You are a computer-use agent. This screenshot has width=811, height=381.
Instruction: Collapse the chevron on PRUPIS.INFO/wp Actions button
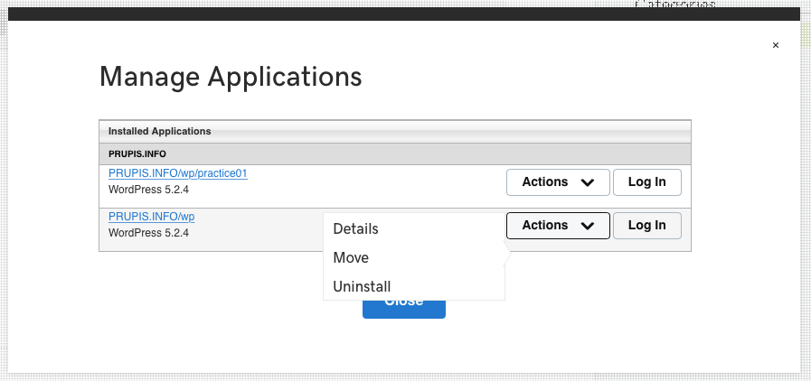pos(588,226)
